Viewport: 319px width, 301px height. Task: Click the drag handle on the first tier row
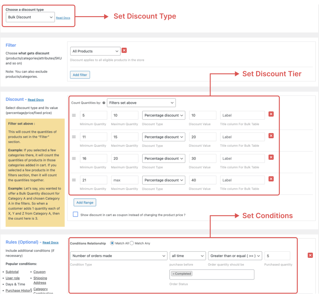click(x=74, y=115)
